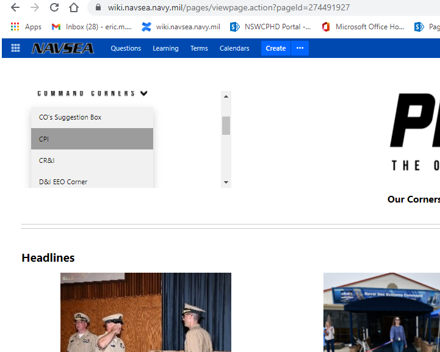The image size is (440, 352).
Task: Click the padlock site info icon
Action: pos(98,7)
